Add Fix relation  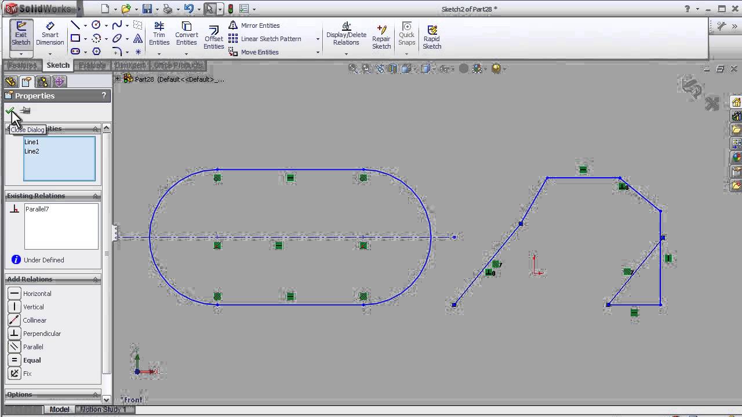point(19,374)
